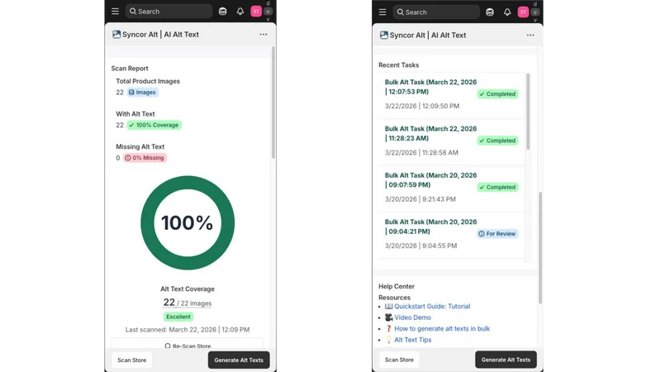Viewport: 661px width, 372px height.
Task: Click the Images badge under Total Product Images
Action: pos(142,93)
